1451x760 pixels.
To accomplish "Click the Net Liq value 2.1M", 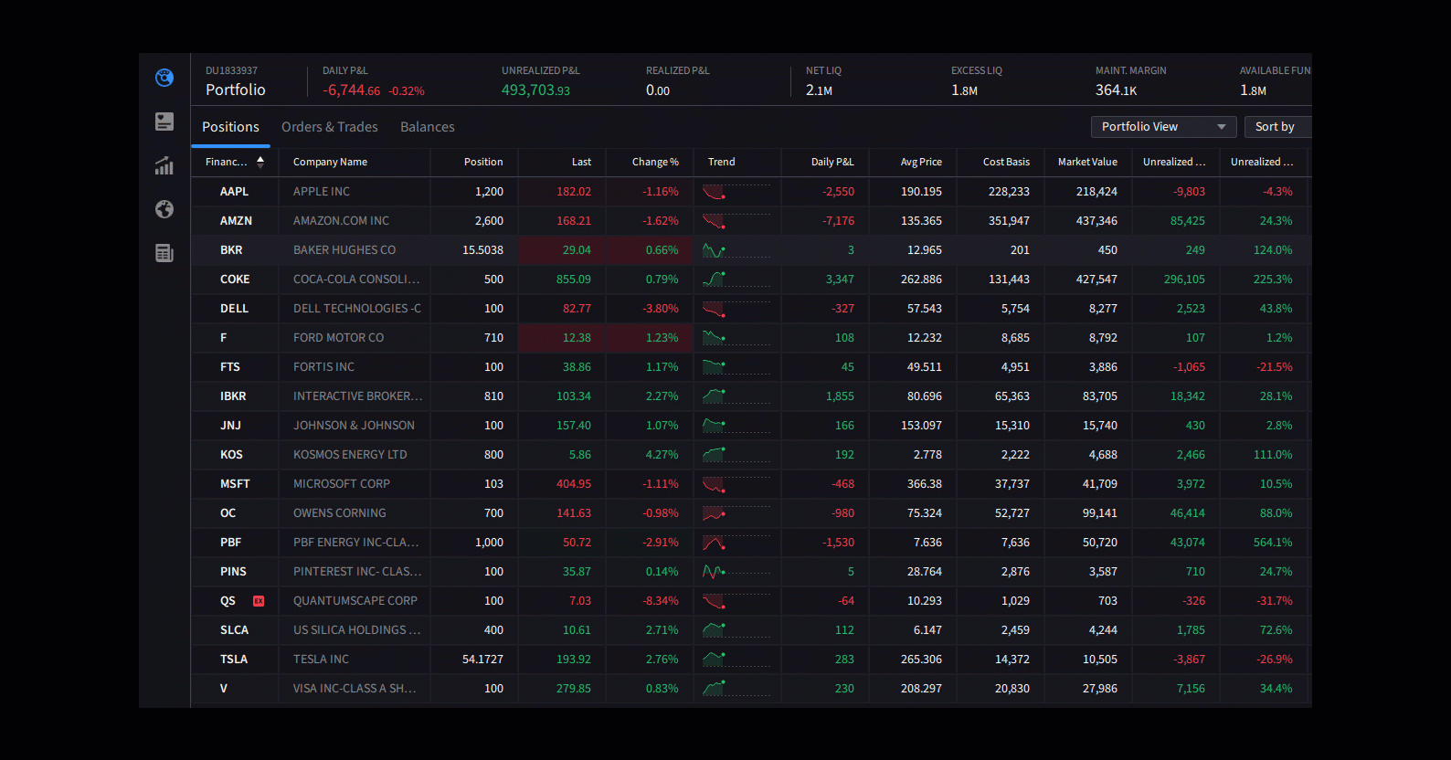I will (819, 90).
